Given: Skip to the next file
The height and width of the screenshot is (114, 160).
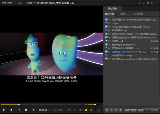Looking at the screenshot, I should (26, 110).
